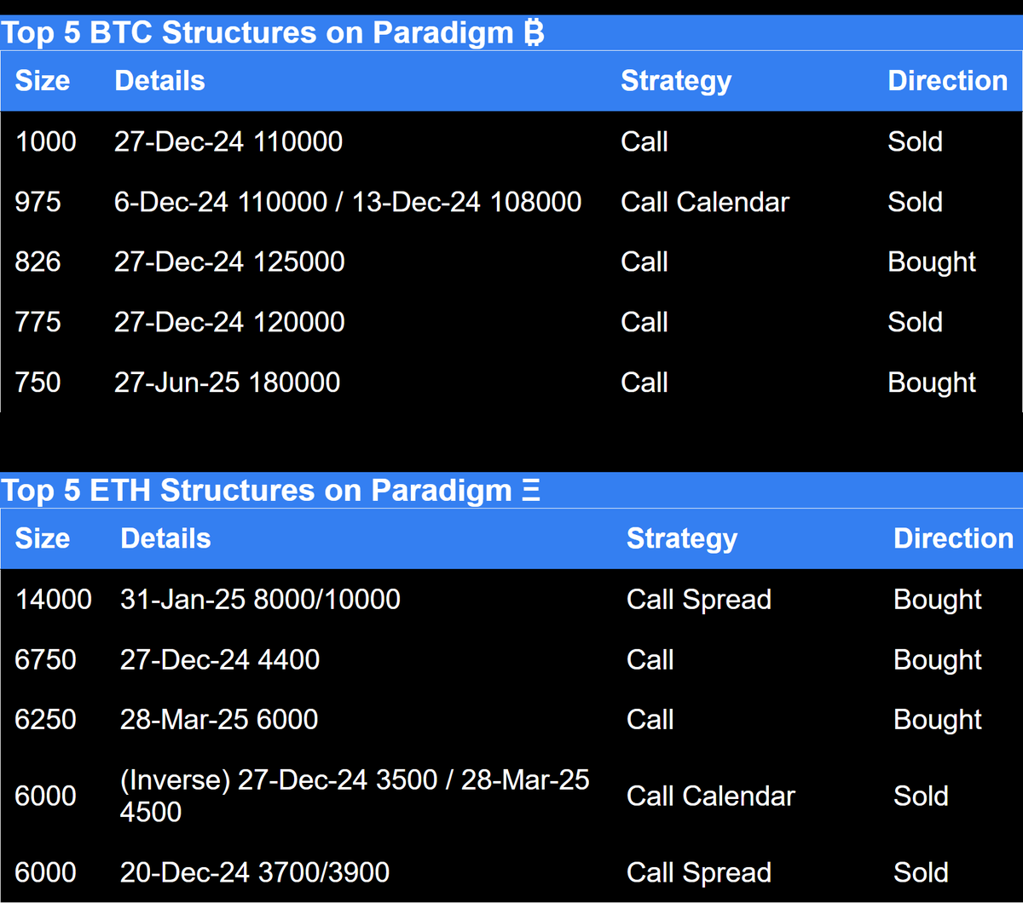Click Strategy column header in BTC table
Image resolution: width=1023 pixels, height=903 pixels.
[x=676, y=81]
